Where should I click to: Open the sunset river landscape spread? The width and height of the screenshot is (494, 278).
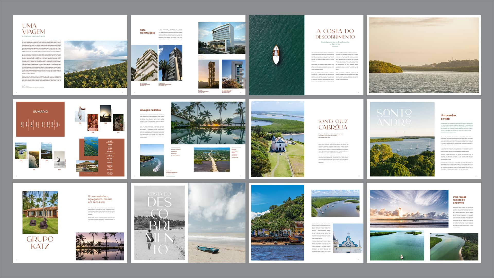[424, 55]
